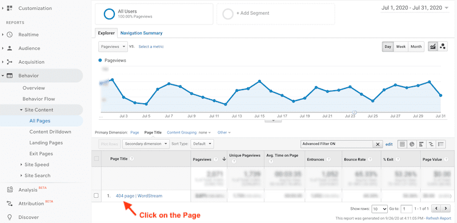Click the Analysis beta icon
The width and height of the screenshot is (457, 223).
click(x=10, y=190)
